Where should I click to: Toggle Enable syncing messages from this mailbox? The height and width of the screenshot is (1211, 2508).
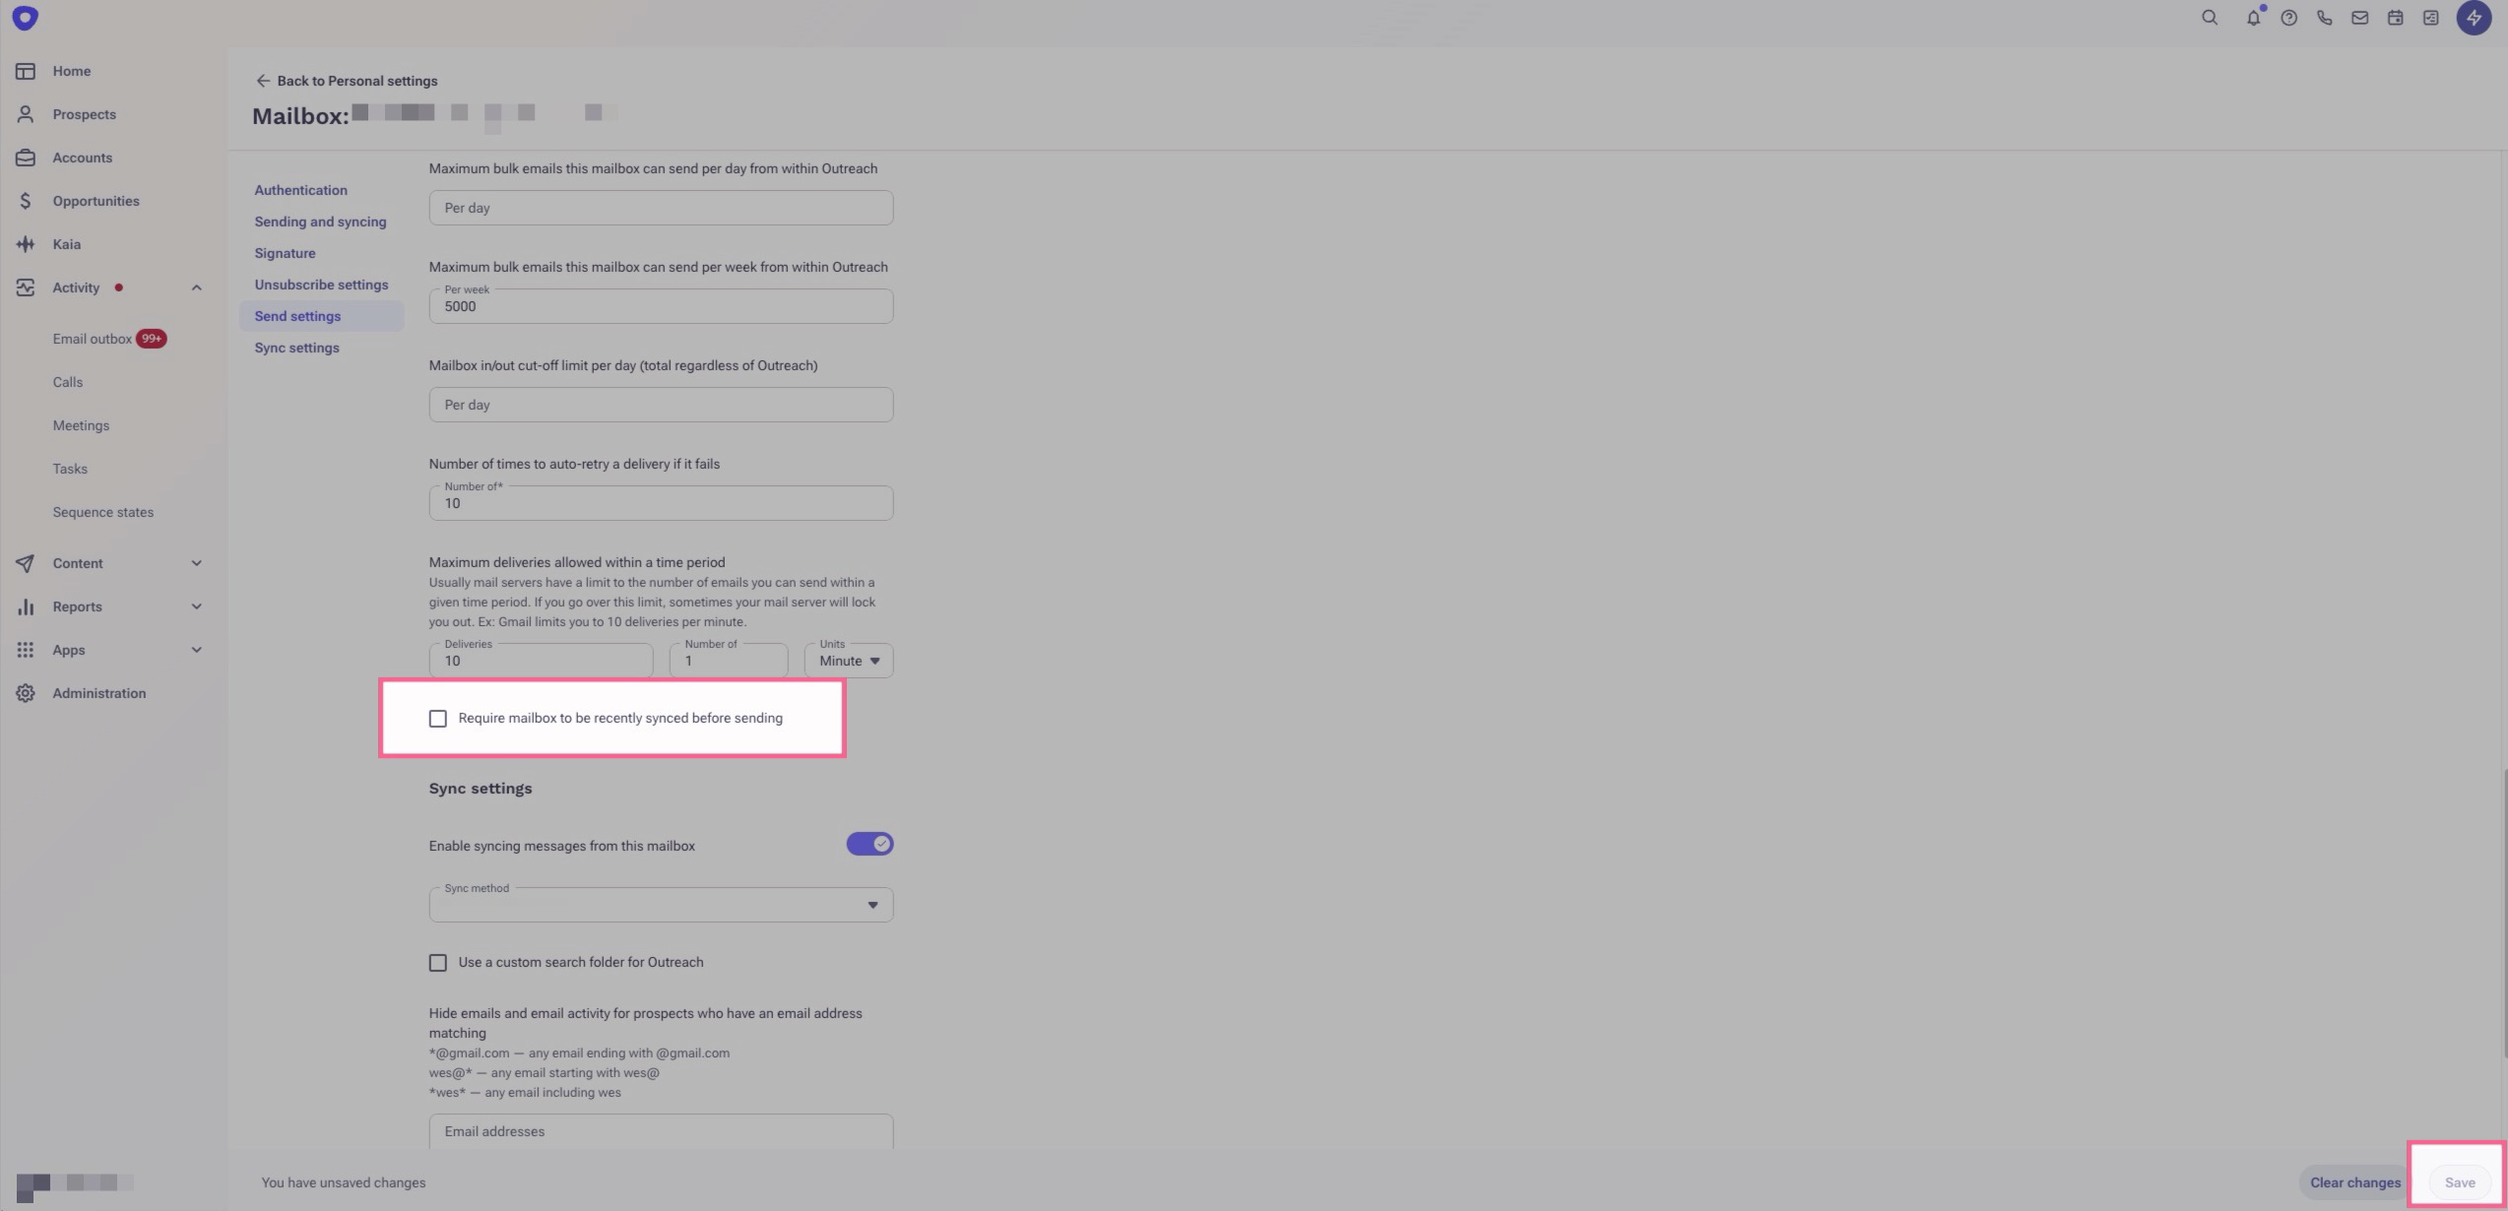869,844
